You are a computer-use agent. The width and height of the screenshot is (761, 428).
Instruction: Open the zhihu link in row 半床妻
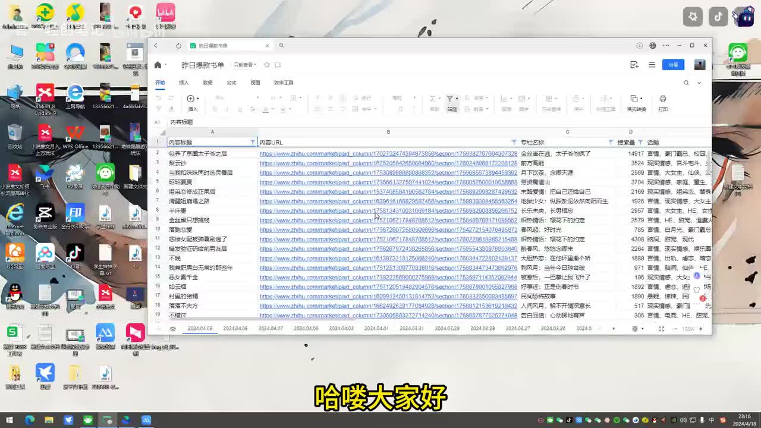coord(388,210)
